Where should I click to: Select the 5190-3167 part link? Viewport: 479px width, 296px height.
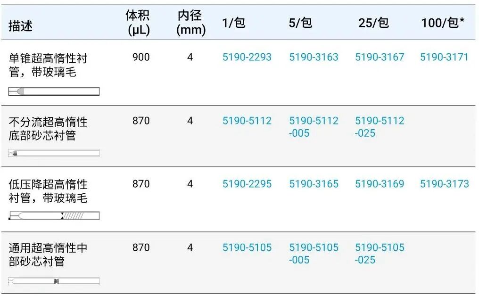pos(380,58)
